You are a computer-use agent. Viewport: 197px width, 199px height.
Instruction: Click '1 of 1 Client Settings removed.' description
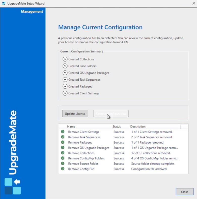pos(152,132)
